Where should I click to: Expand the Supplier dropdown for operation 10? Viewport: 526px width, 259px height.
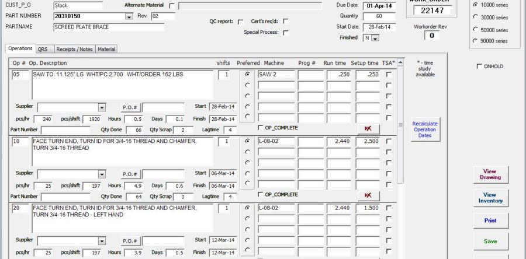(102, 174)
